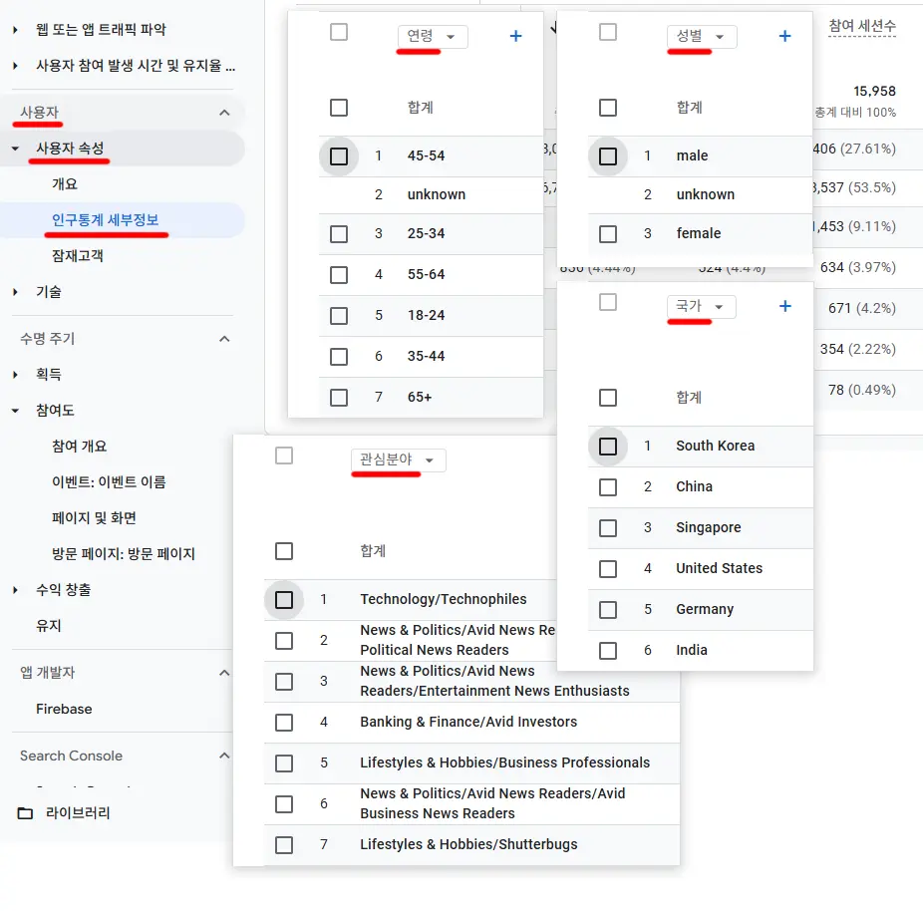Check the 35-44 age row checkbox
The height and width of the screenshot is (911, 923).
[339, 357]
